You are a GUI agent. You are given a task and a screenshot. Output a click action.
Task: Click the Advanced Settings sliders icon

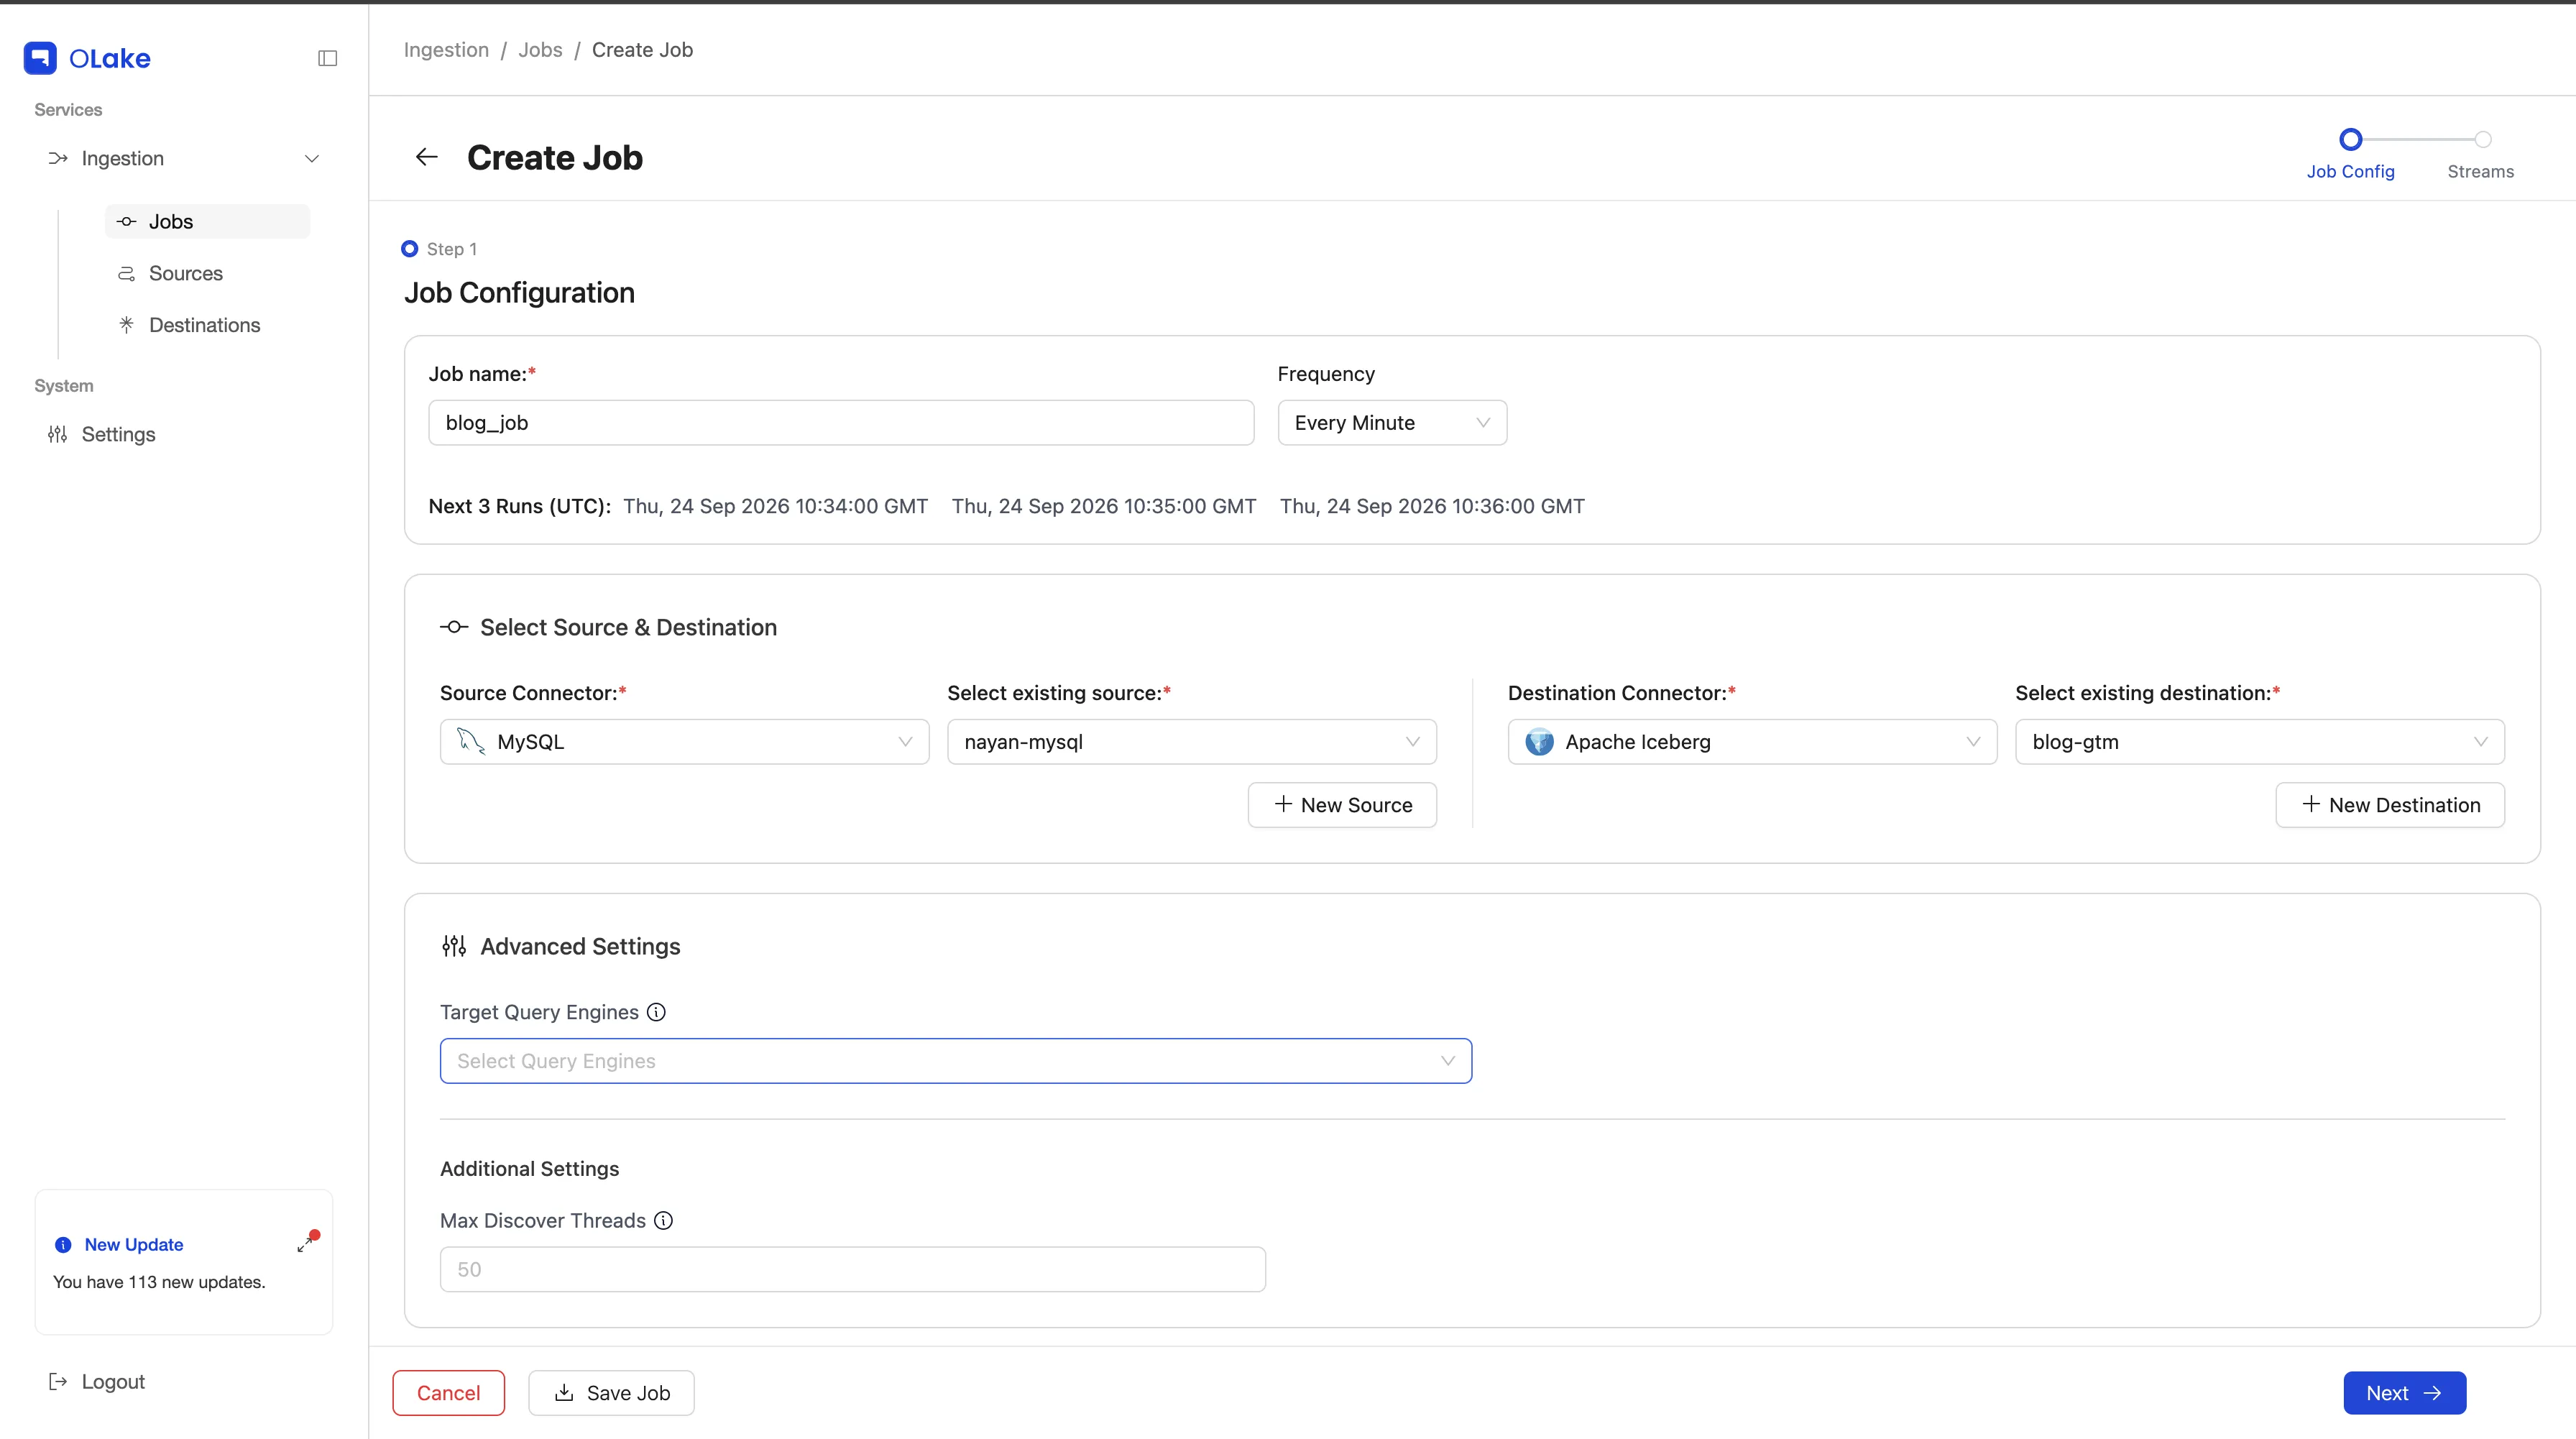[x=454, y=946]
